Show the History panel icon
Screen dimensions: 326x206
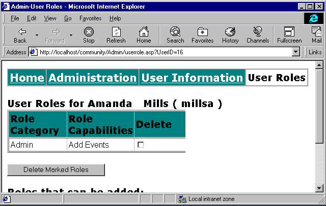pos(230,35)
